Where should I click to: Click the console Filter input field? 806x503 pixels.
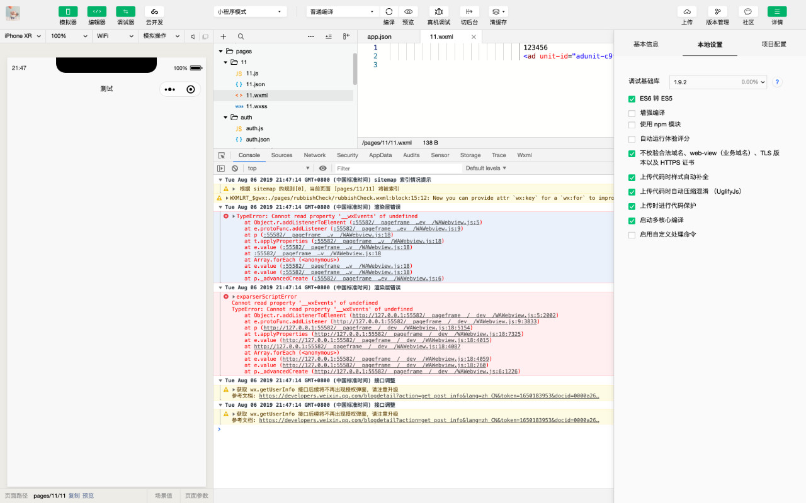[397, 169]
